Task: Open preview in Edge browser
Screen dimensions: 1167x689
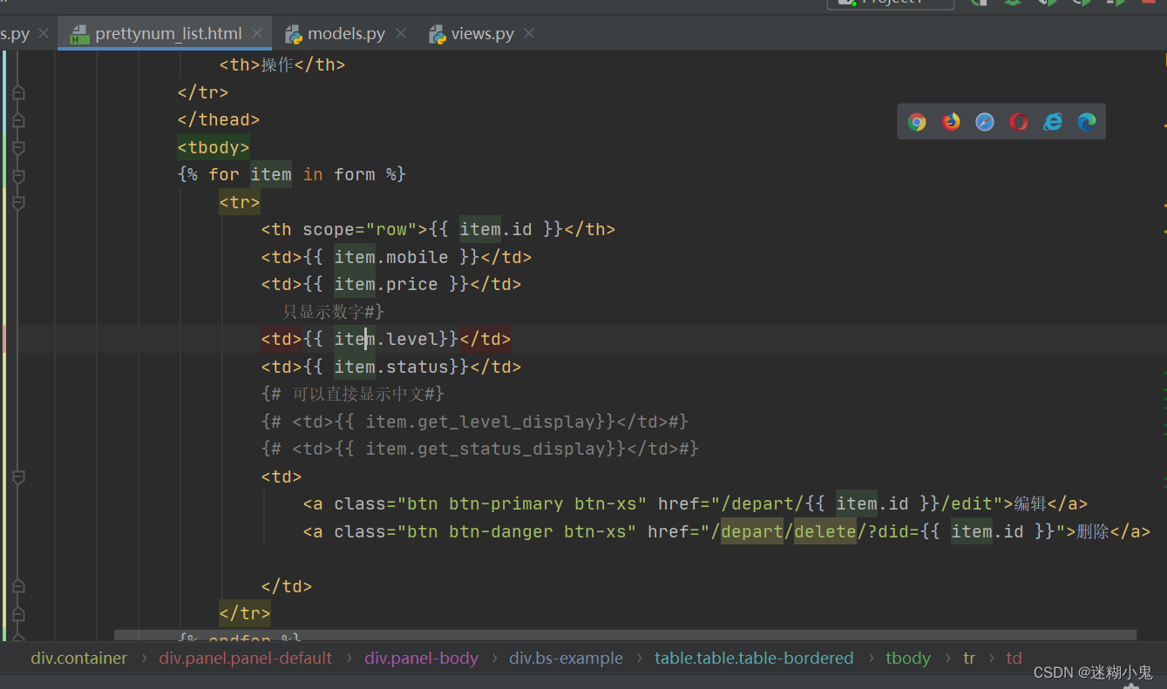Action: coord(1087,122)
